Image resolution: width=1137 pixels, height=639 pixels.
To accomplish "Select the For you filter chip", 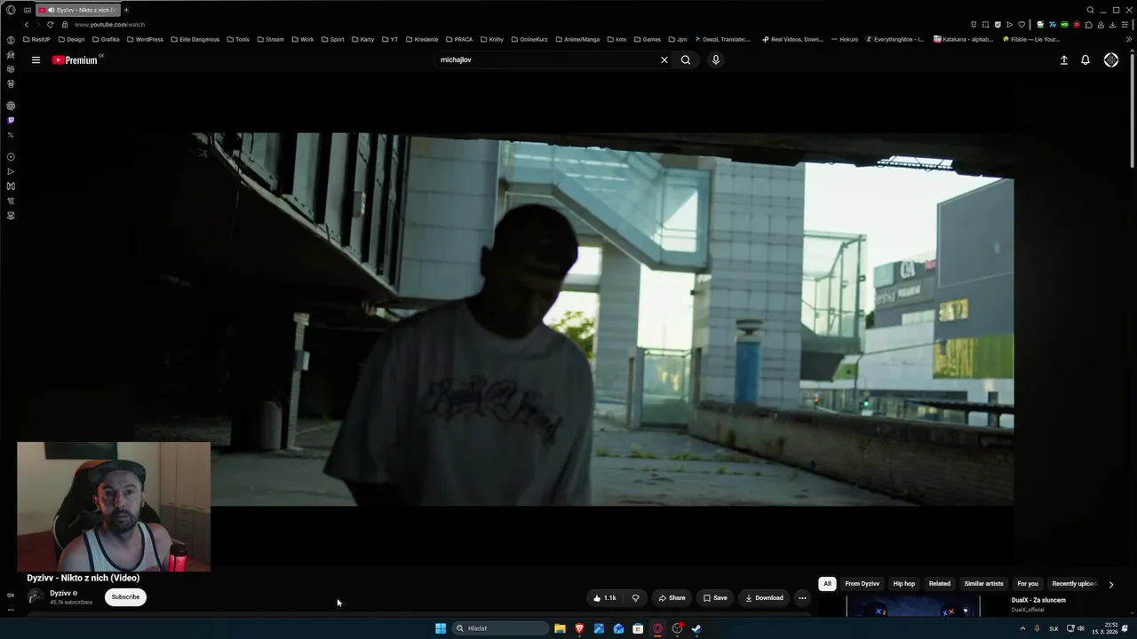I will click(1028, 584).
